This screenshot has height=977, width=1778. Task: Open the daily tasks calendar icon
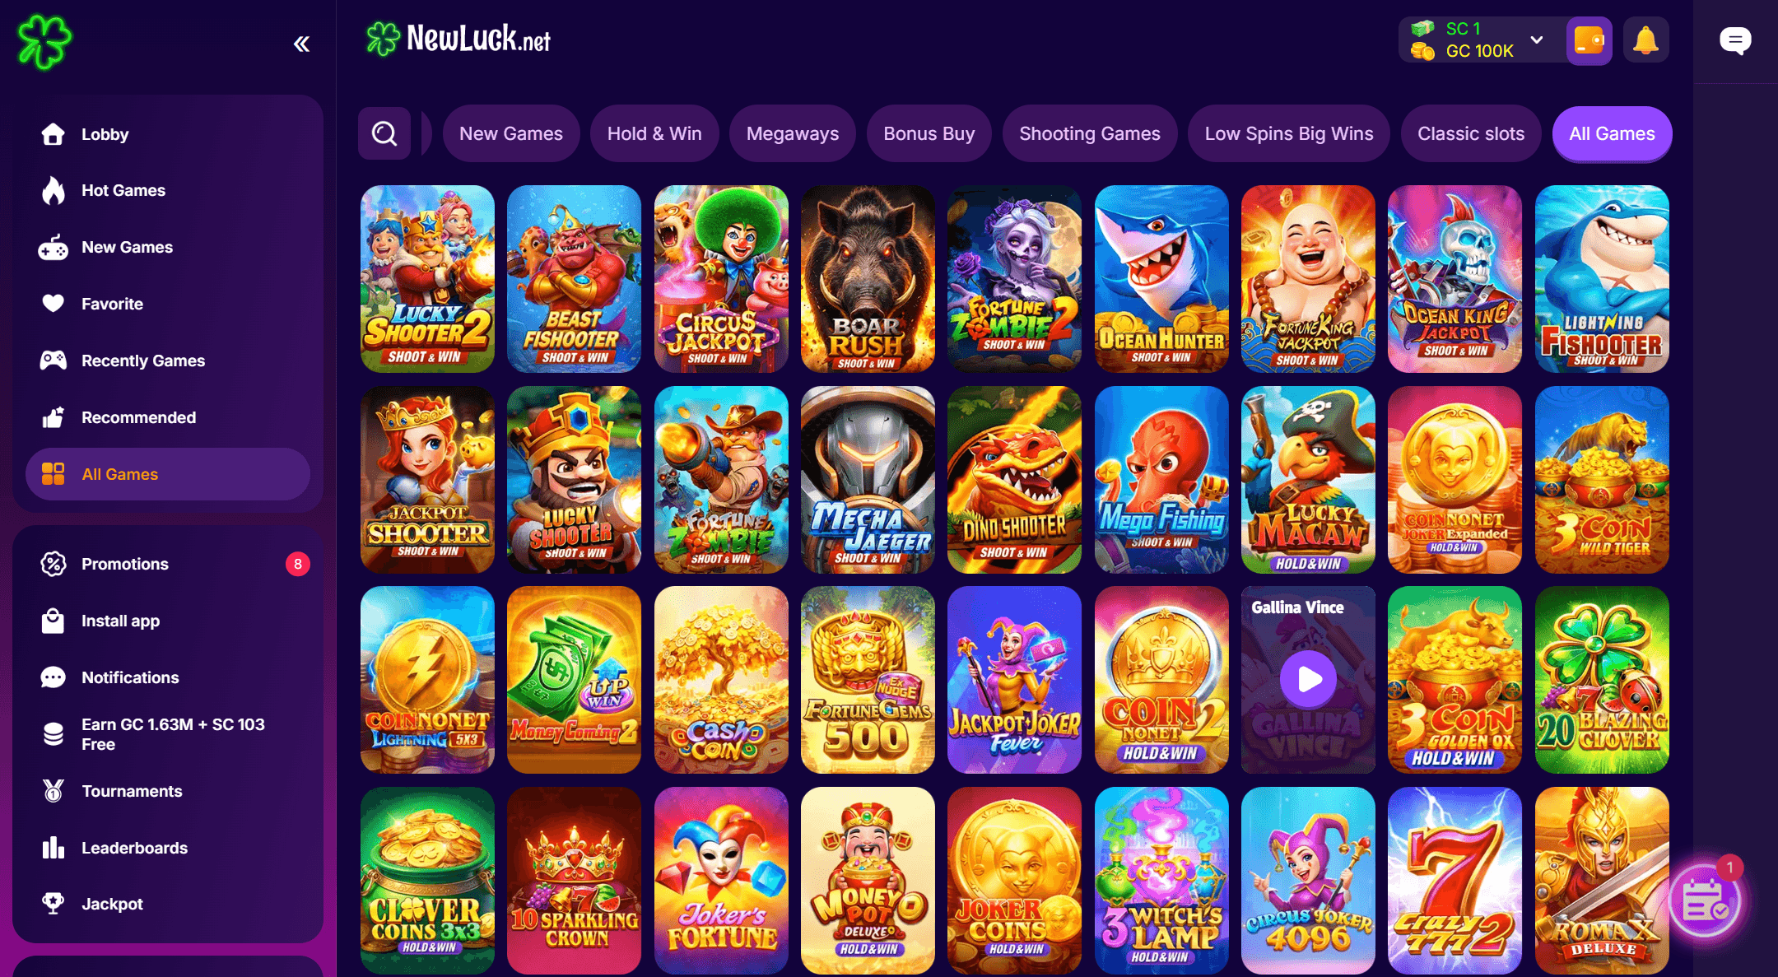(x=1705, y=900)
